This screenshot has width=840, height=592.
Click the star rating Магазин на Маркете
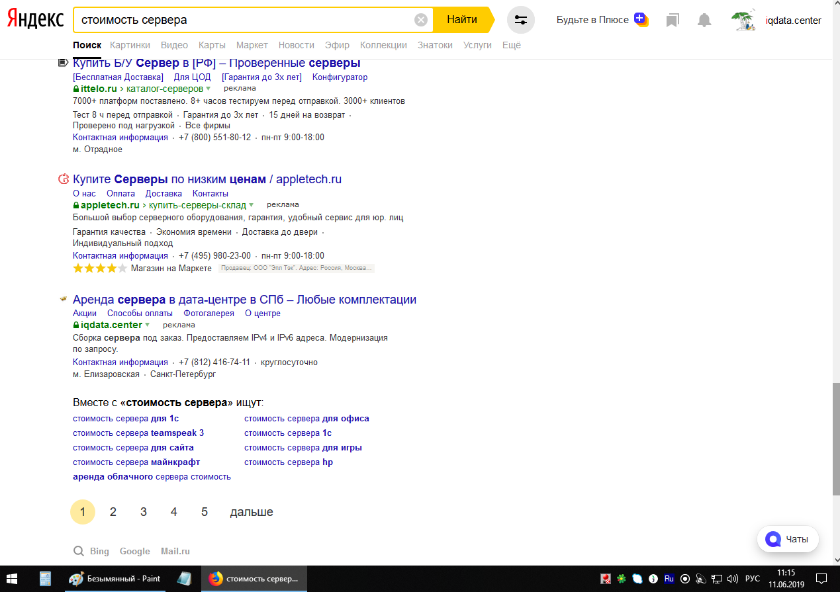pyautogui.click(x=99, y=268)
